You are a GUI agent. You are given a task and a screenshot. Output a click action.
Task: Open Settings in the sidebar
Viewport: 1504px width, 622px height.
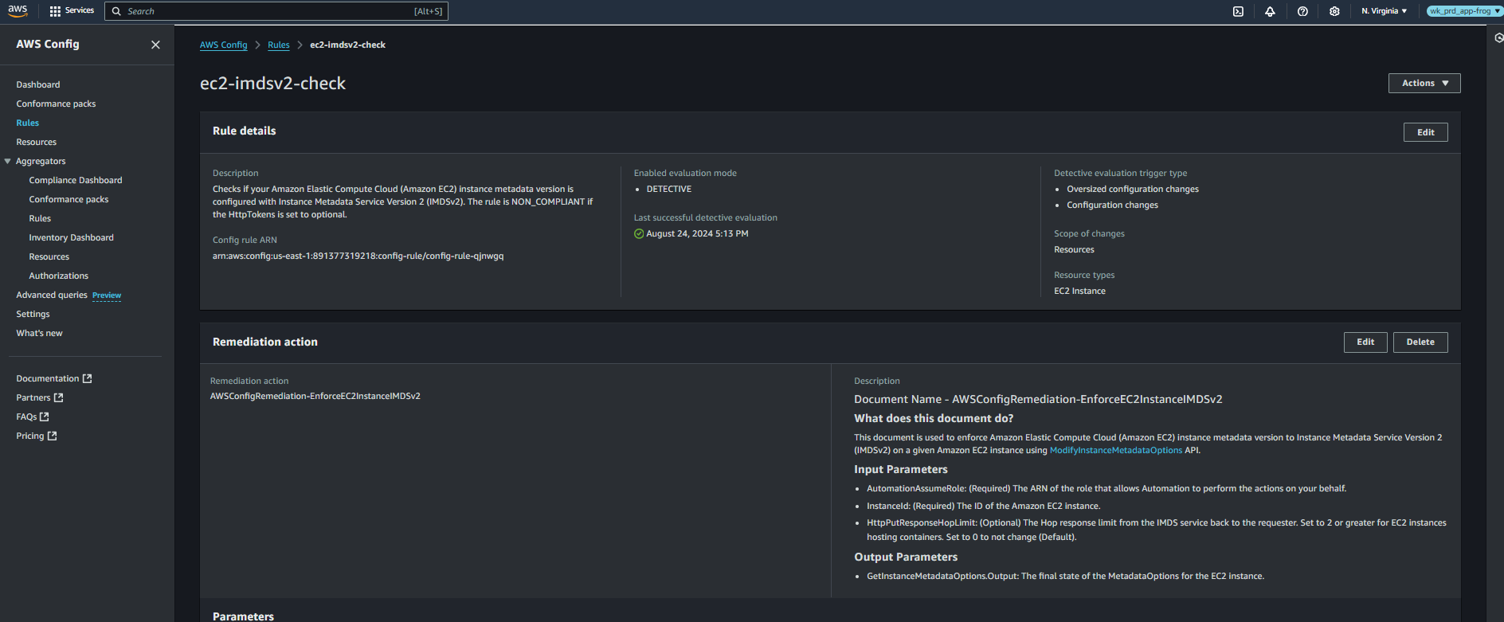pos(33,314)
